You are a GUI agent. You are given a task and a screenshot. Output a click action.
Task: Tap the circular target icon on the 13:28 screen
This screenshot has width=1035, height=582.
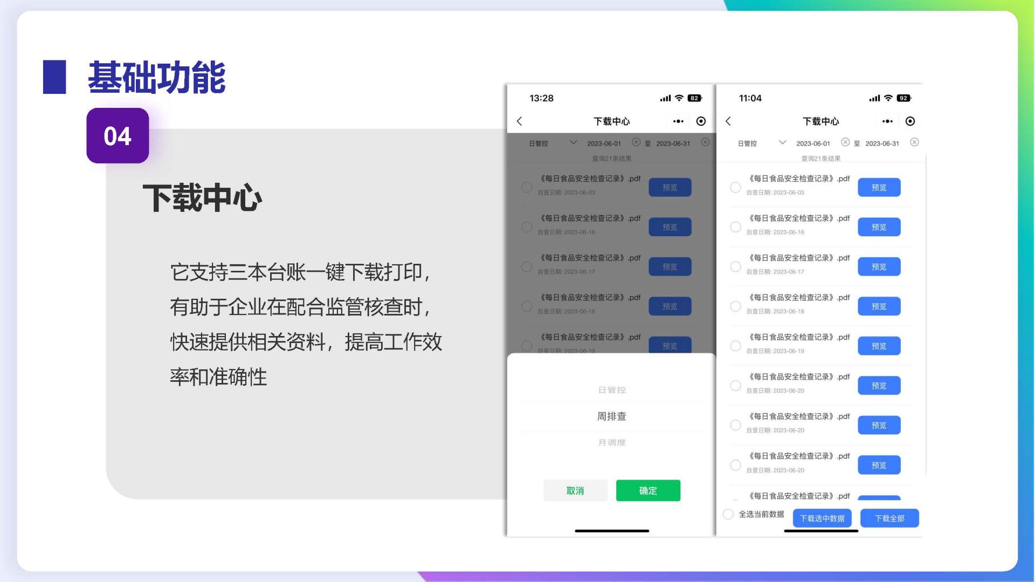click(x=701, y=121)
